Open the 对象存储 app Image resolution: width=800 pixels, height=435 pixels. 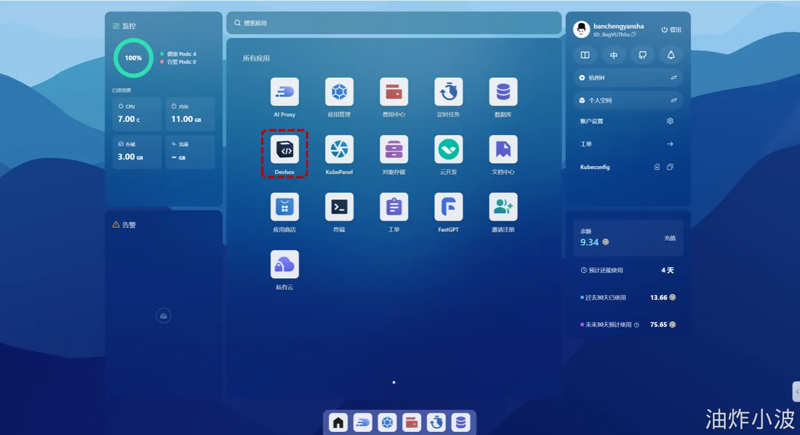coord(394,150)
